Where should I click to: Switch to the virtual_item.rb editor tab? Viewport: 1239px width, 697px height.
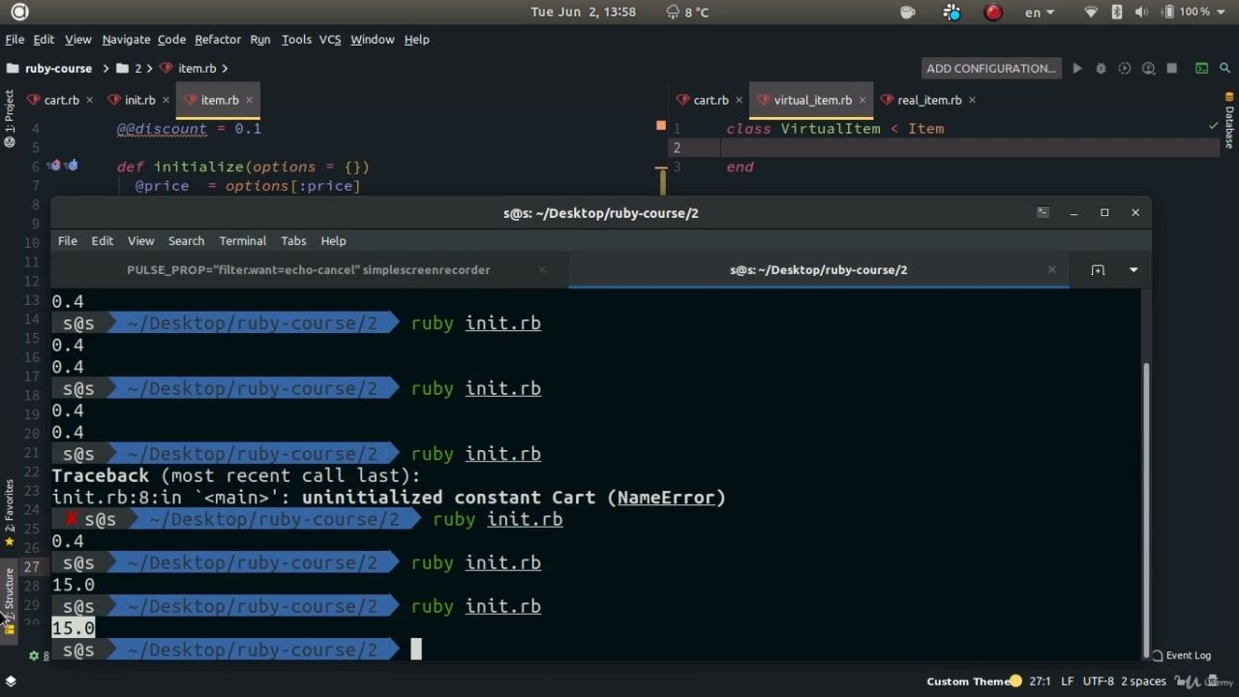click(x=812, y=100)
